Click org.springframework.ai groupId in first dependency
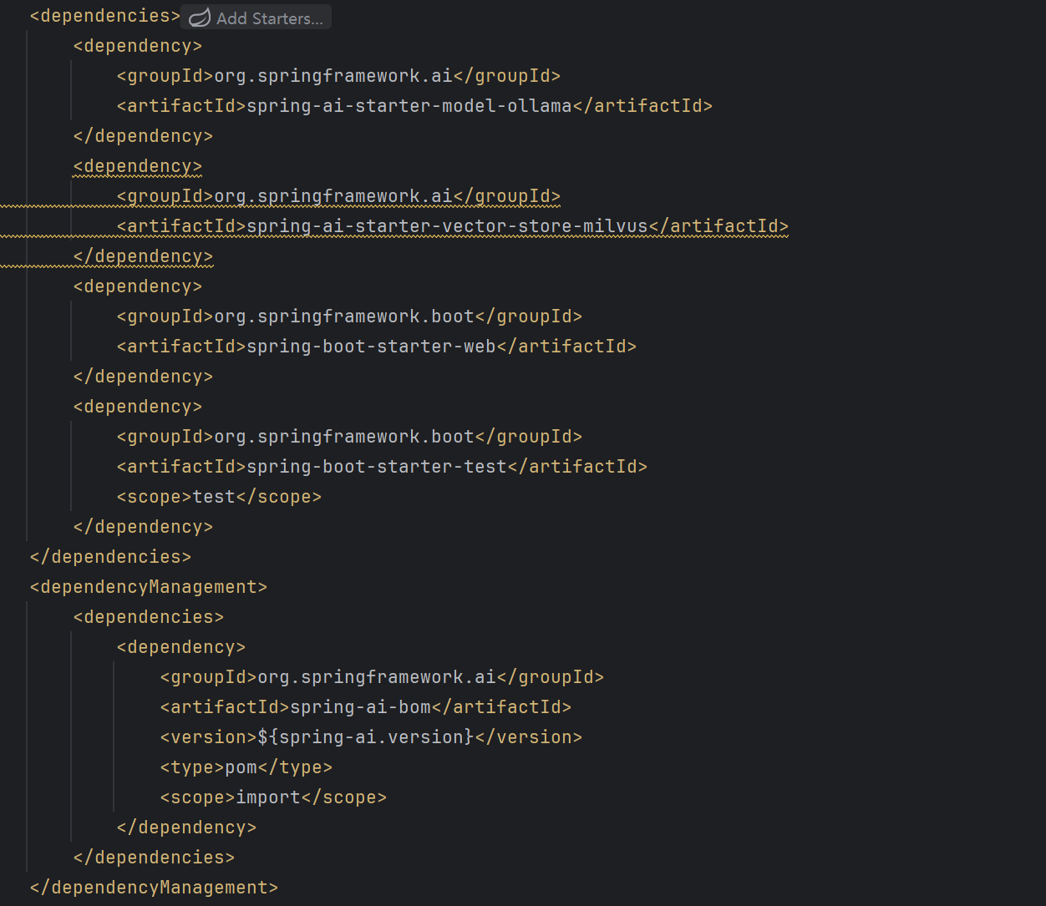The width and height of the screenshot is (1046, 906). [x=333, y=76]
